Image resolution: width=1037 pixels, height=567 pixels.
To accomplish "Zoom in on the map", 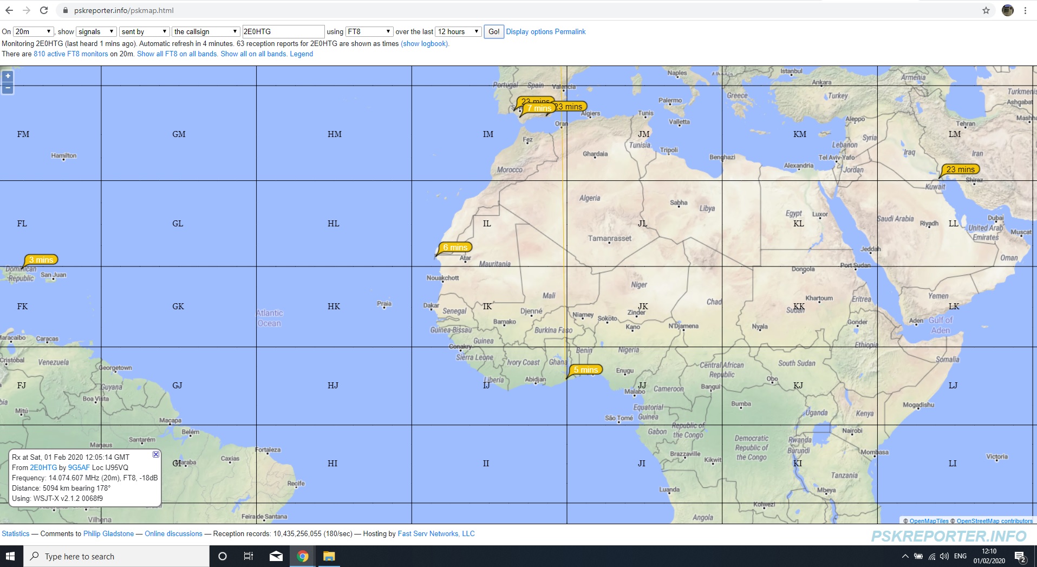I will point(7,76).
